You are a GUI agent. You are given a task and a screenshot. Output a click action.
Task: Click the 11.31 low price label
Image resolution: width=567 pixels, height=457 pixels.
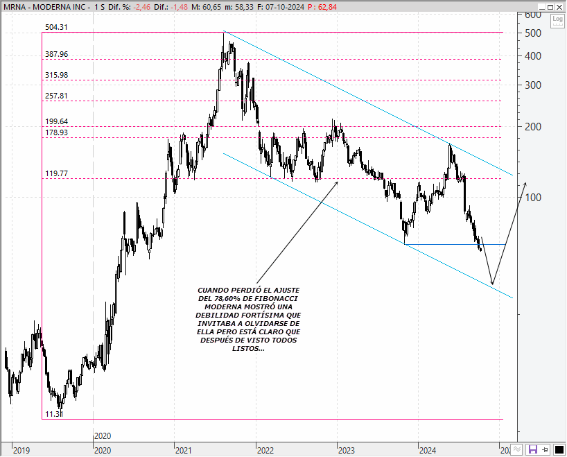point(54,414)
